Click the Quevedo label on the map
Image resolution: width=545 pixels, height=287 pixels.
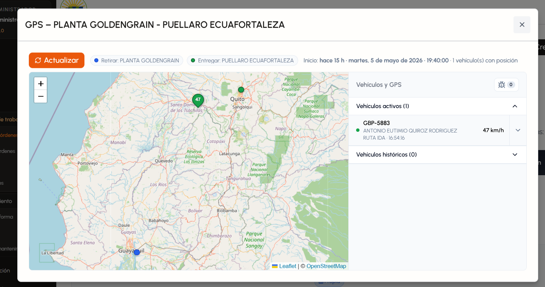pyautogui.click(x=164, y=161)
